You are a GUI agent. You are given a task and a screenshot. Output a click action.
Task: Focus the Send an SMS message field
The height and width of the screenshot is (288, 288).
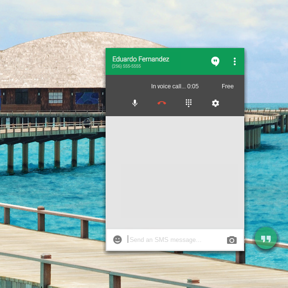pos(175,240)
